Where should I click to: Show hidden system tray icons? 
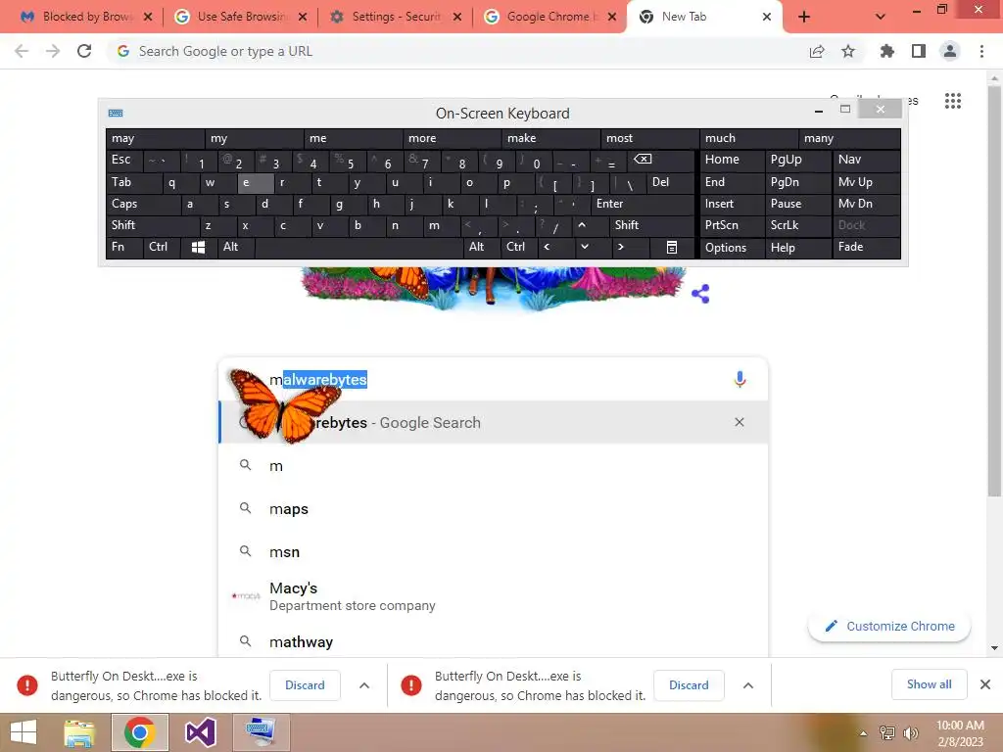point(863,733)
